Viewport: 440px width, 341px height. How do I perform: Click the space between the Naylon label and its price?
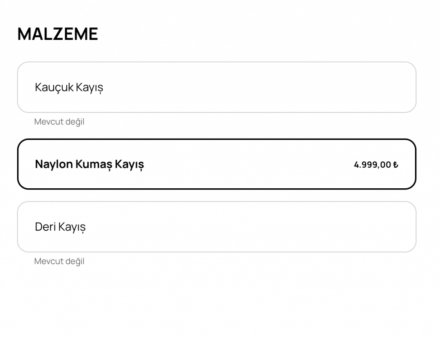coord(248,164)
